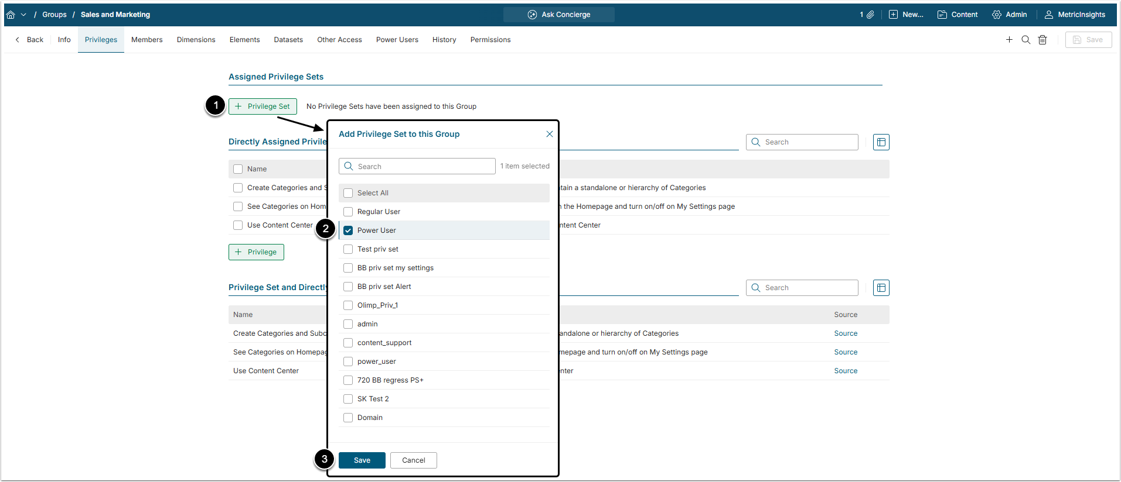Open the Admin gear menu
1121x482 pixels.
click(1009, 15)
